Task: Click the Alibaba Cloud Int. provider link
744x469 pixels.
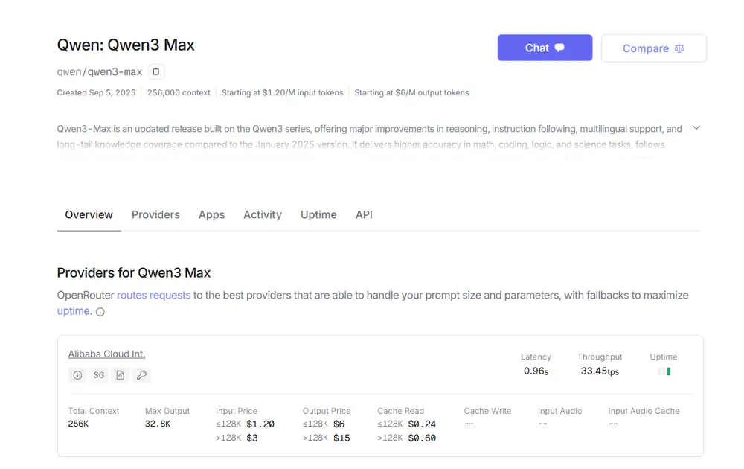Action: 106,354
